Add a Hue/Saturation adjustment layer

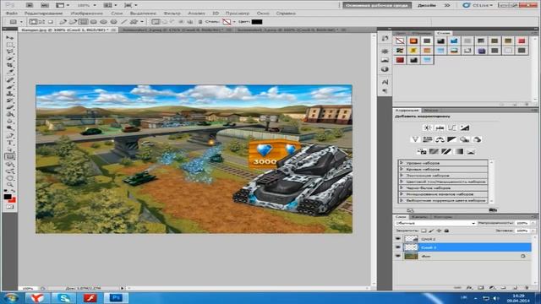point(428,139)
